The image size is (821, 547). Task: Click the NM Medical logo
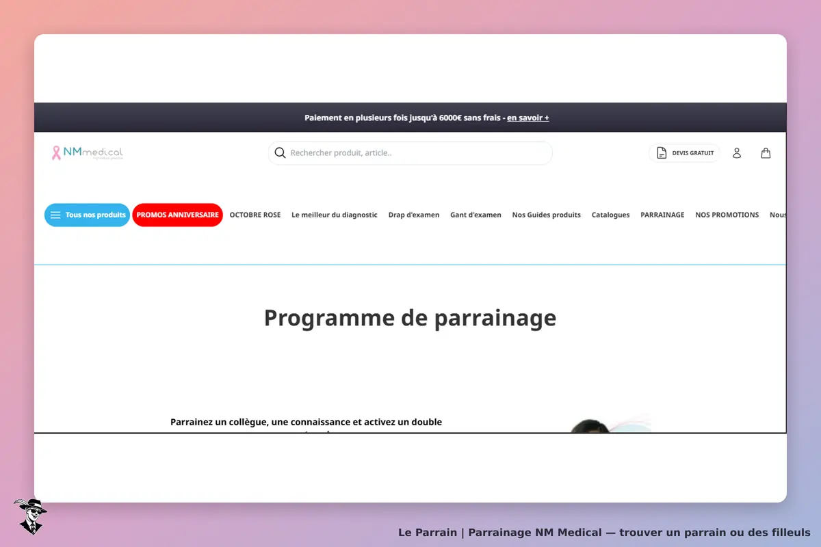(x=88, y=152)
